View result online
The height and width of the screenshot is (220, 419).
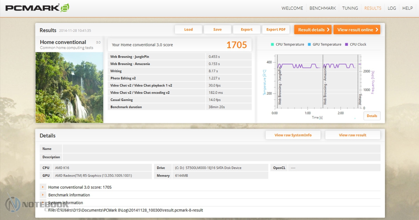(x=357, y=30)
